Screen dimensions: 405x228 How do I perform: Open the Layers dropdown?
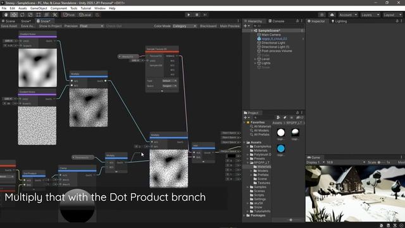pyautogui.click(x=370, y=15)
